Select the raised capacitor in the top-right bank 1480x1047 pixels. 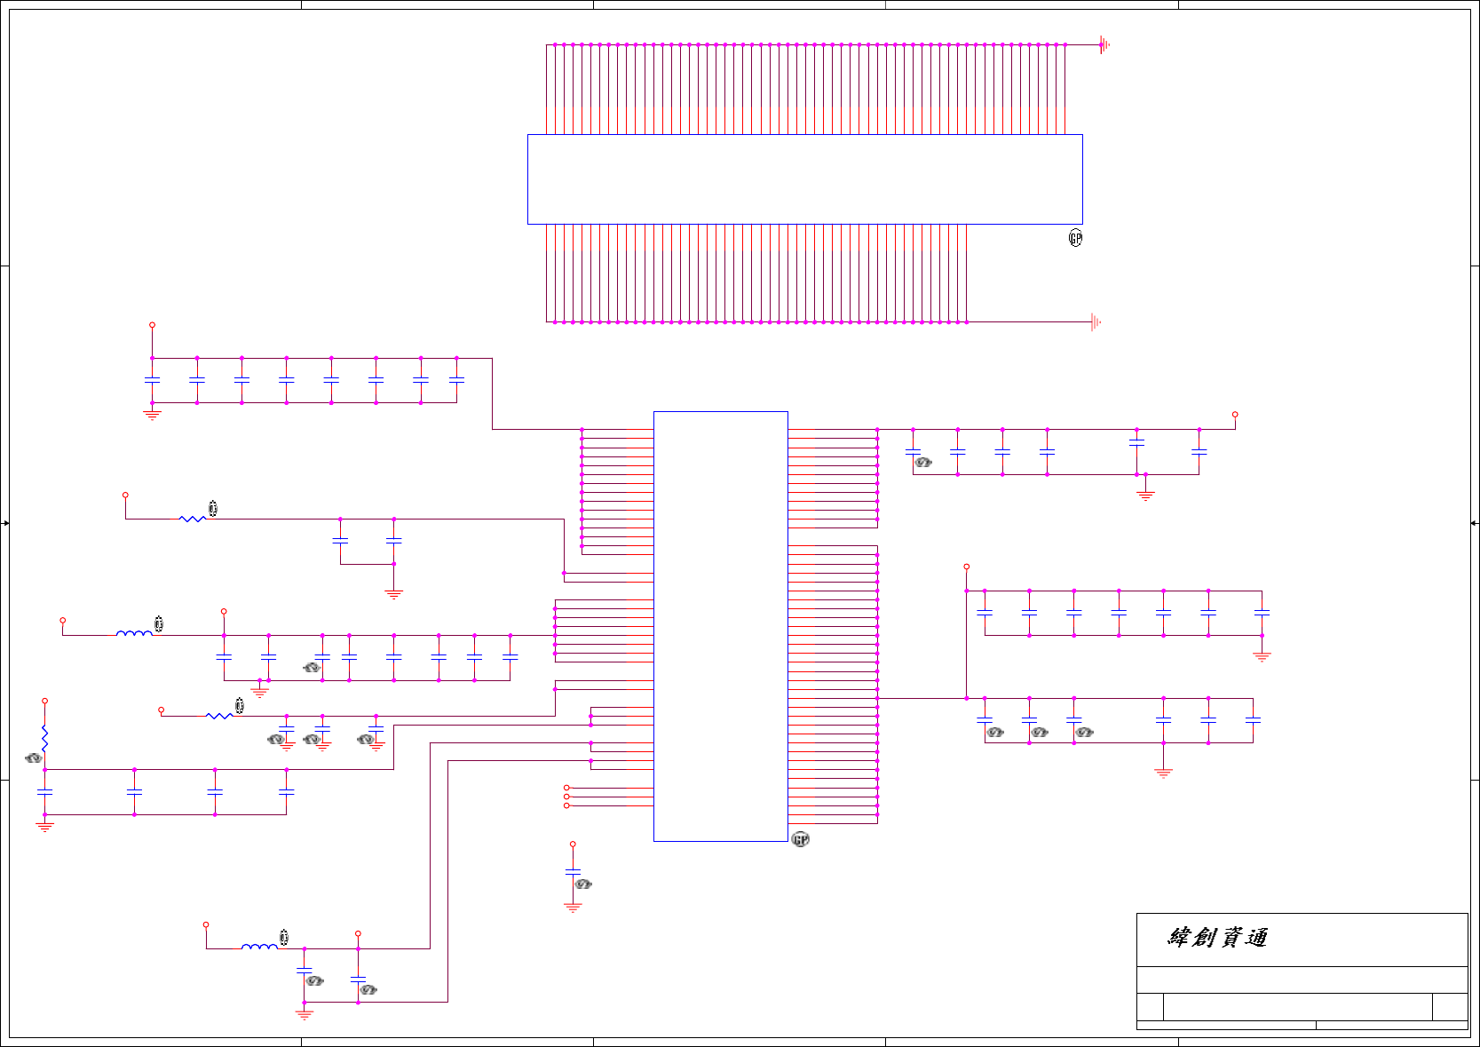[1136, 441]
